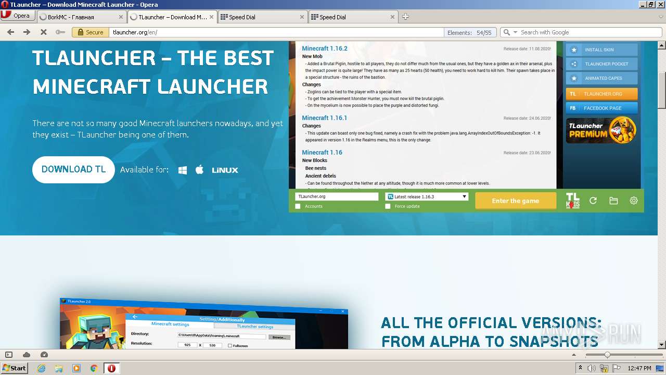Open the Windows Start menu

pyautogui.click(x=14, y=368)
